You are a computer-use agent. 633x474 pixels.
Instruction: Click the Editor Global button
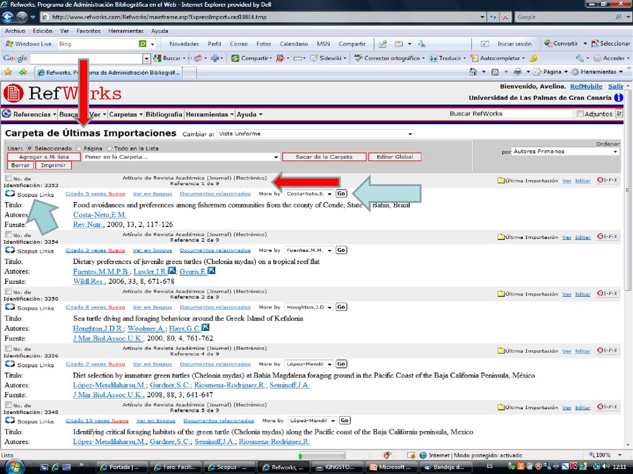(x=395, y=157)
